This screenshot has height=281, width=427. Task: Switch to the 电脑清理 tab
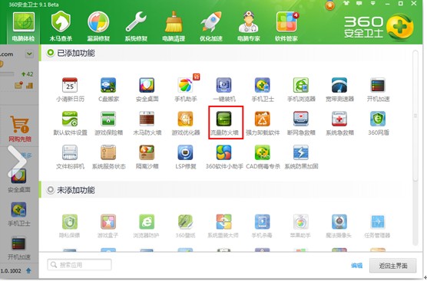click(x=174, y=27)
